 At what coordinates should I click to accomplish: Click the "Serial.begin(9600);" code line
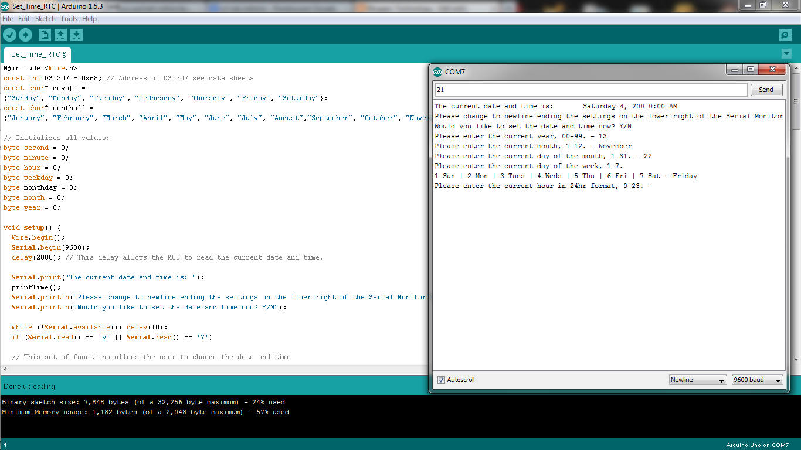tap(50, 248)
